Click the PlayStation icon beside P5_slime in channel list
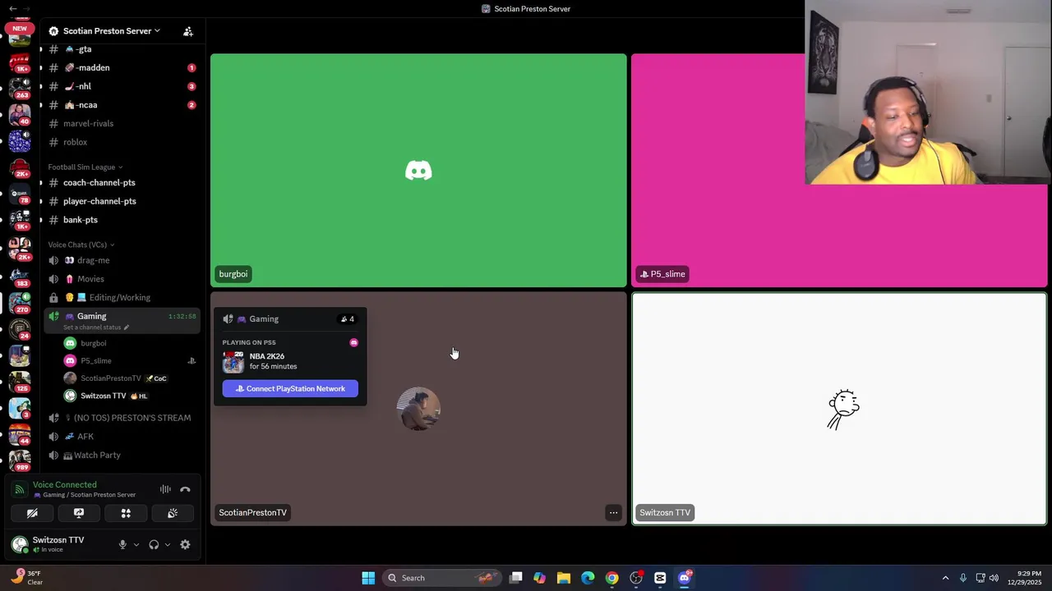The image size is (1052, 591). pyautogui.click(x=191, y=361)
